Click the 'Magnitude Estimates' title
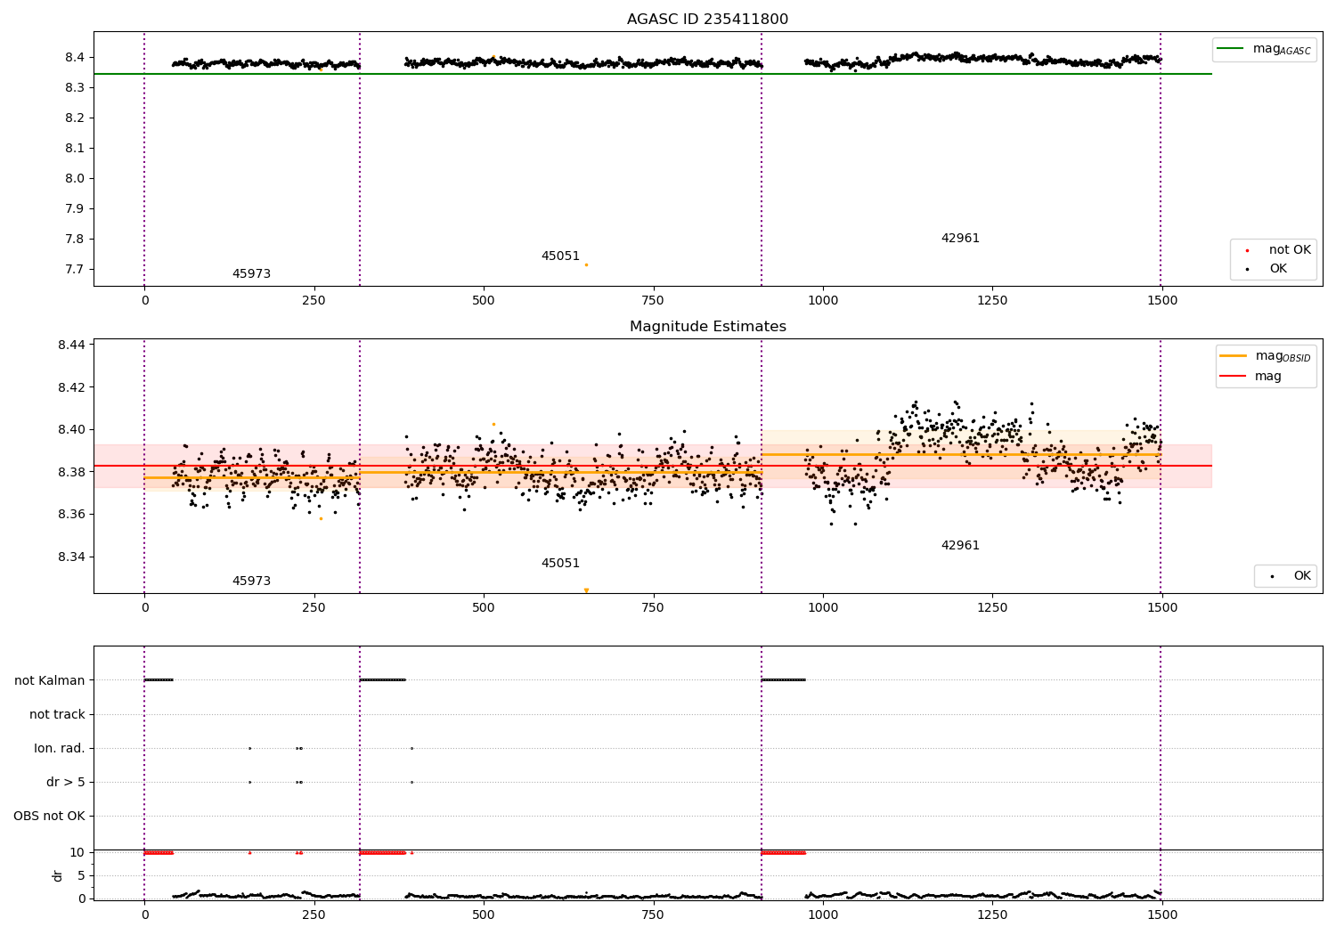Screen dimensions: 1336x935 (707, 327)
